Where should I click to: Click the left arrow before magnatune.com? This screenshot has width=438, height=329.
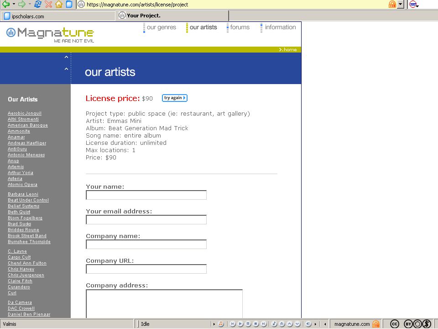[x=325, y=324]
